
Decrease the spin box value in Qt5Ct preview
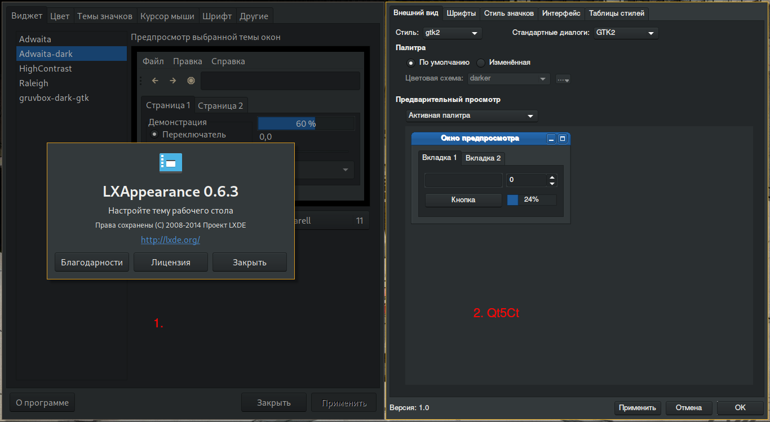pyautogui.click(x=552, y=184)
